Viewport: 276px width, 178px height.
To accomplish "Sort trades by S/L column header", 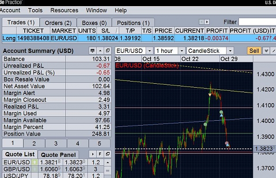I will point(108,31).
